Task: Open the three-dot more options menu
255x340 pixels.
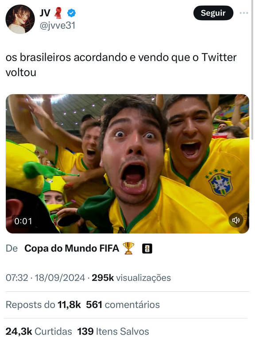Action: pyautogui.click(x=244, y=13)
